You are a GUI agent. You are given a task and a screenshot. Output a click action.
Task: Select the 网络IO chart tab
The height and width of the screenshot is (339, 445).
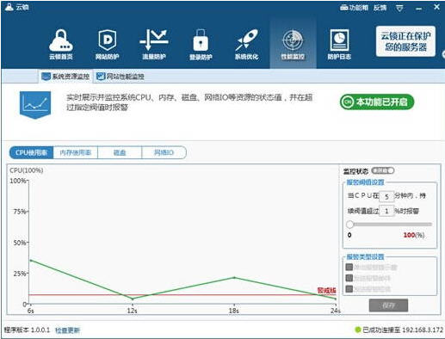click(164, 152)
